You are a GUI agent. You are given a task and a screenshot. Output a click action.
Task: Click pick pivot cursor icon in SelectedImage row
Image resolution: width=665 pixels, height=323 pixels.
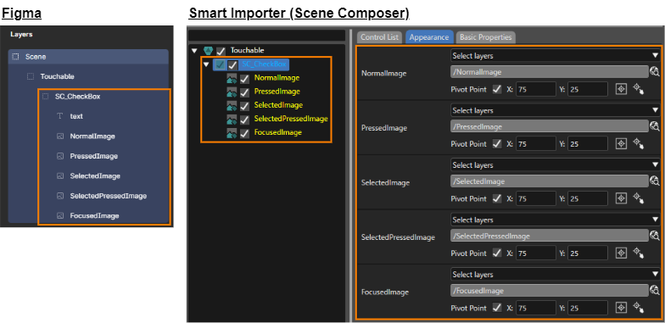tap(639, 198)
